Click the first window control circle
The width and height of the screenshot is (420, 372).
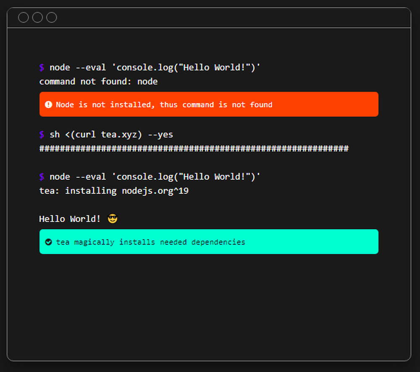(x=23, y=17)
